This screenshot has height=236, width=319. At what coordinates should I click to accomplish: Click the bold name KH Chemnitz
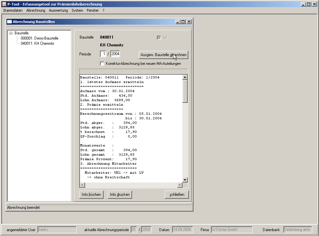[x=112, y=45]
